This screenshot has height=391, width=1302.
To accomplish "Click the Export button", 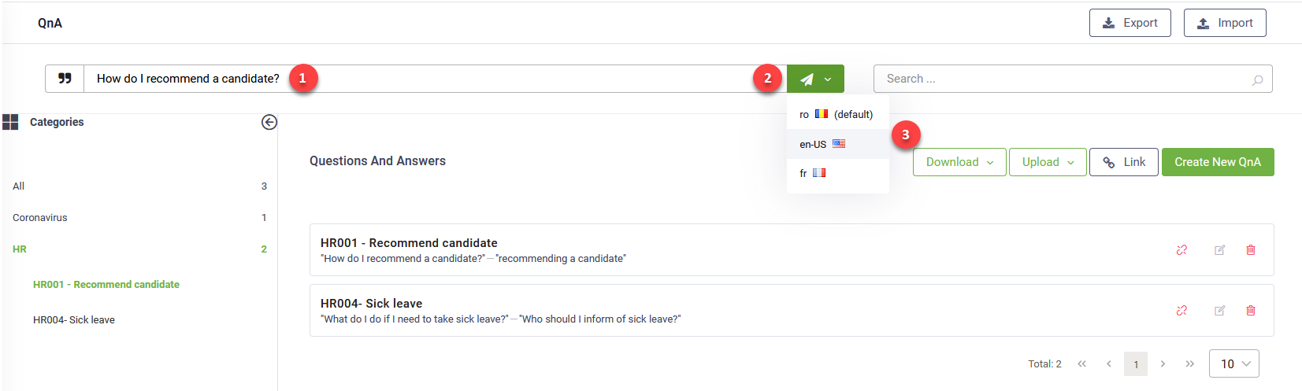I will pos(1130,23).
